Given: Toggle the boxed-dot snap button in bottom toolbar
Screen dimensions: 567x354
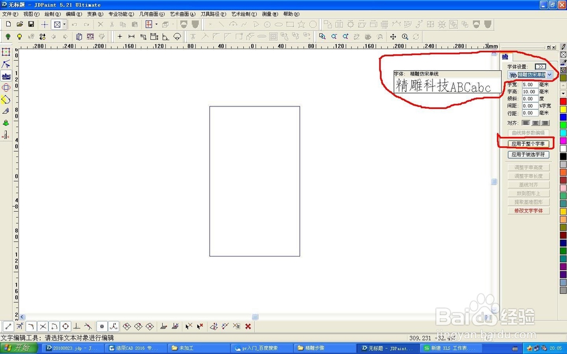Looking at the screenshot, I should pos(102,327).
